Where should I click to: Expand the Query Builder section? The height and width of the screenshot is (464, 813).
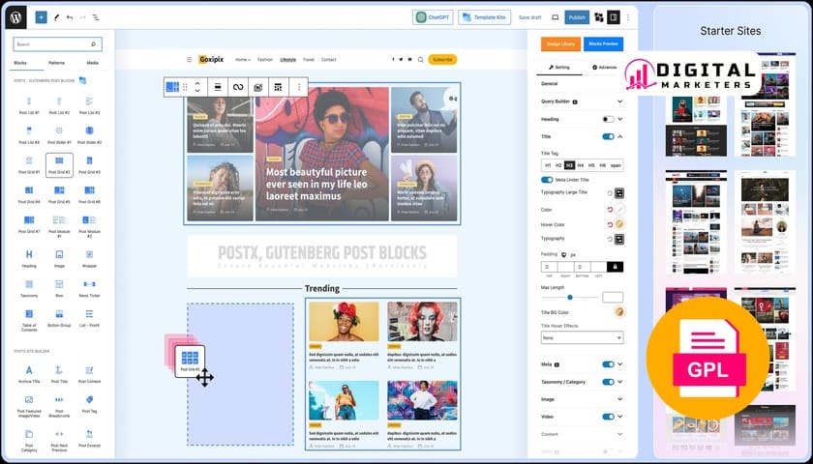click(619, 101)
